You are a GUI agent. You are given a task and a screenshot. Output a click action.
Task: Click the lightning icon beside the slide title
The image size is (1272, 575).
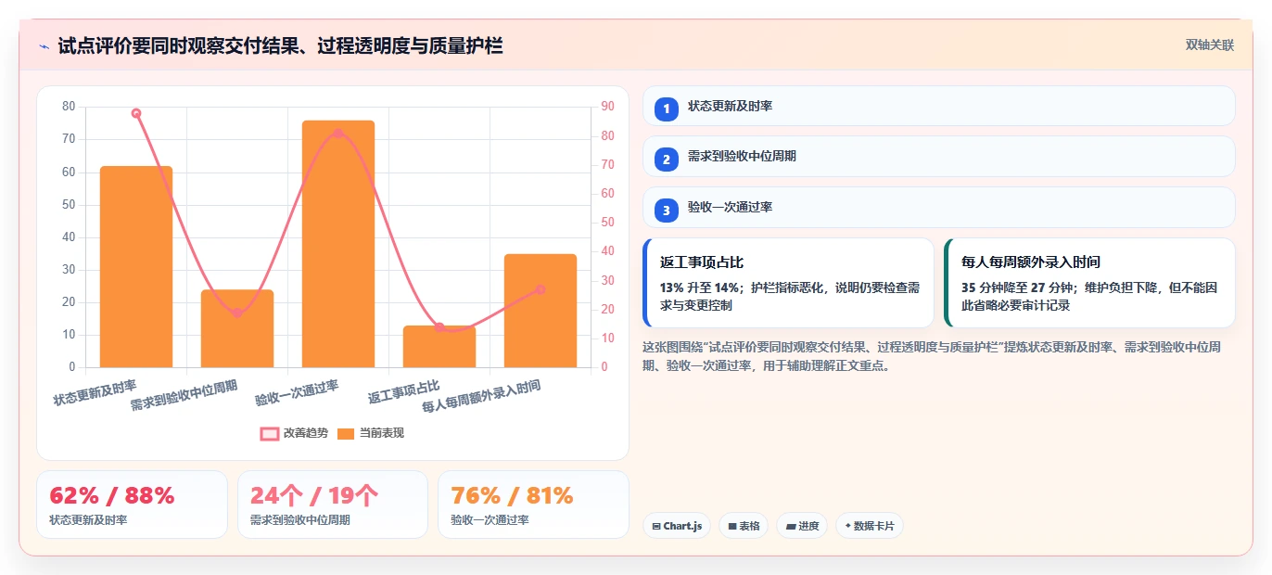[45, 45]
